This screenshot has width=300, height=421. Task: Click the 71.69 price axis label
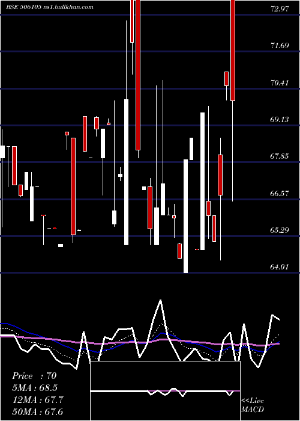coord(280,45)
